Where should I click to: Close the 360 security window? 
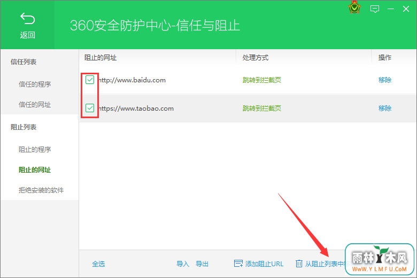[x=406, y=9]
